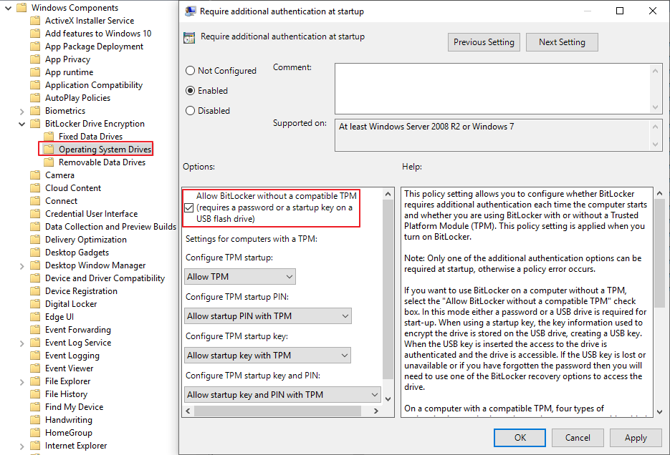Open the startup key and PIN with TPM dropdown
Screen dimensions: 670x455
point(282,395)
